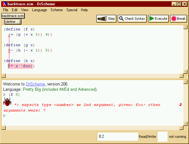Image resolution: width=189 pixels, height=144 pixels.
Task: Minimize the DrScheme window
Action: pyautogui.click(x=174, y=4)
